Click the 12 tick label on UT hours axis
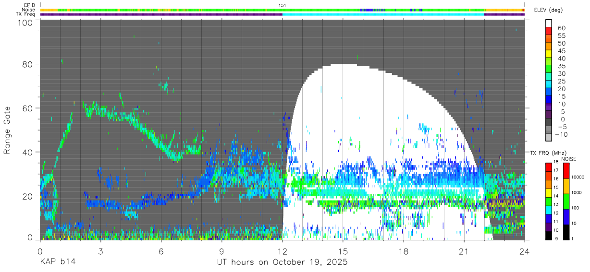Image resolution: width=590 pixels, height=272 pixels. (x=282, y=251)
